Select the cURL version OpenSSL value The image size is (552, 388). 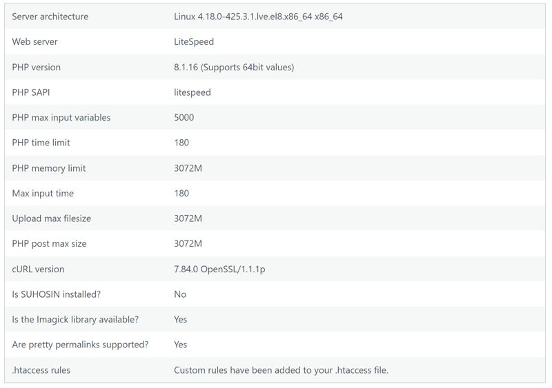coord(219,269)
